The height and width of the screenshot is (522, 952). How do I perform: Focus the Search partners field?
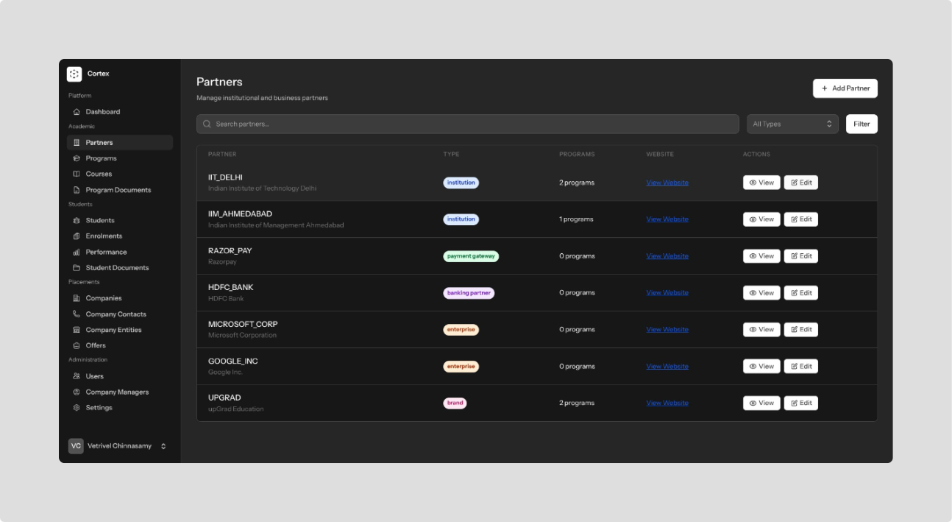point(468,124)
